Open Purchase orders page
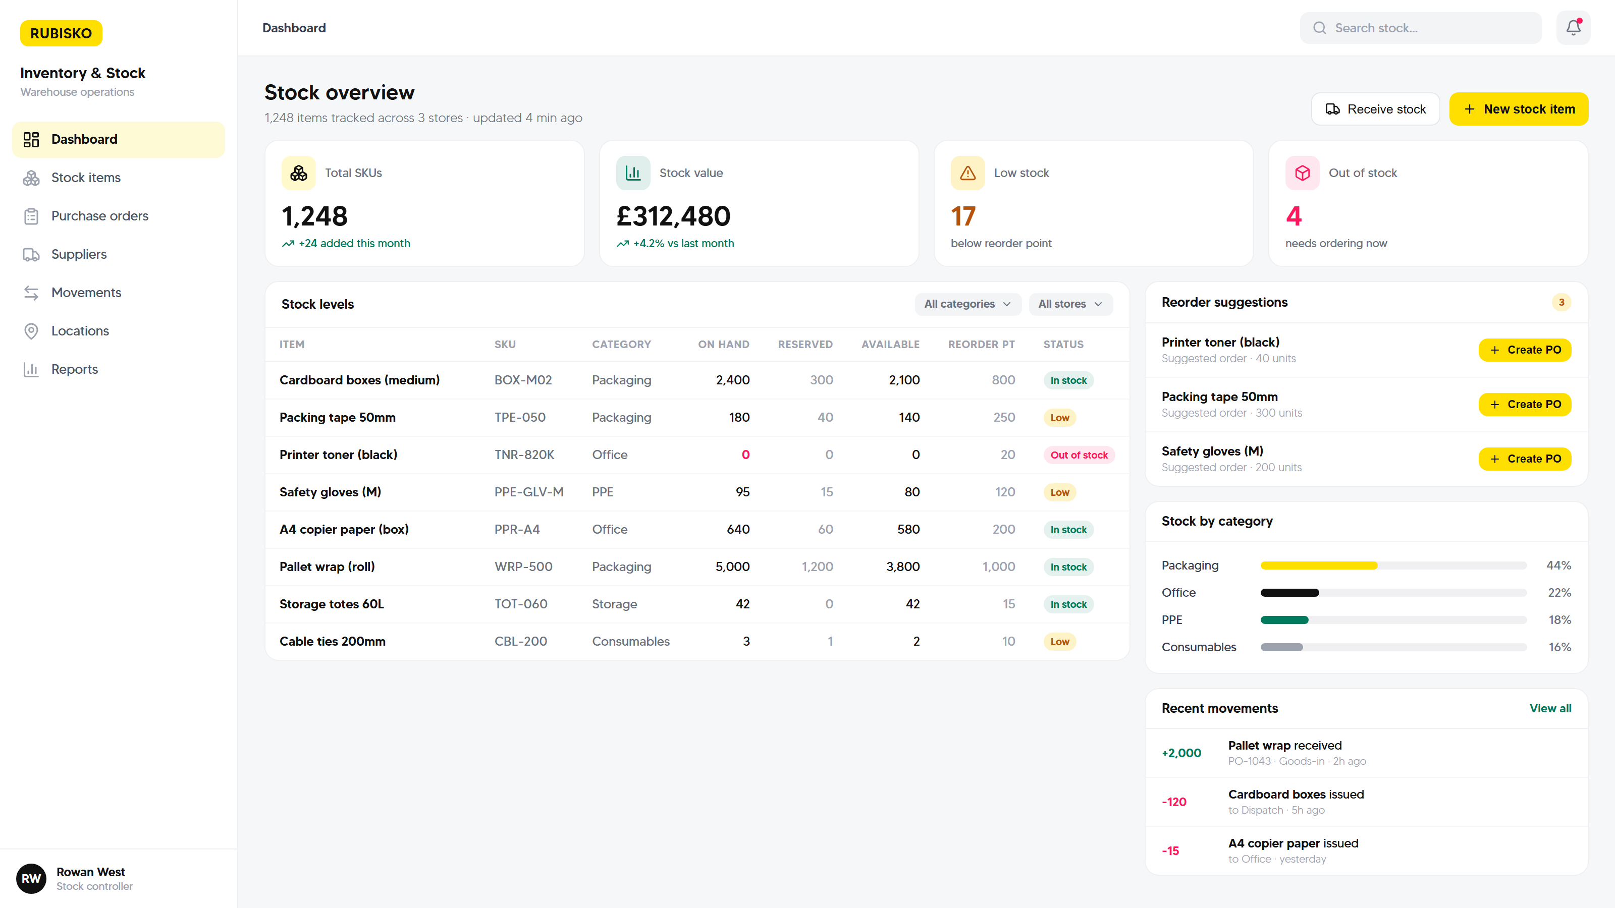Image resolution: width=1615 pixels, height=908 pixels. click(x=119, y=216)
